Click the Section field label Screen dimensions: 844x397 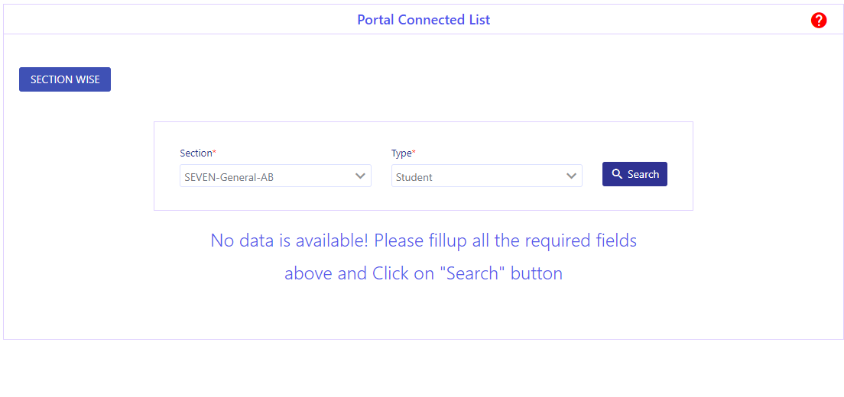pos(196,153)
